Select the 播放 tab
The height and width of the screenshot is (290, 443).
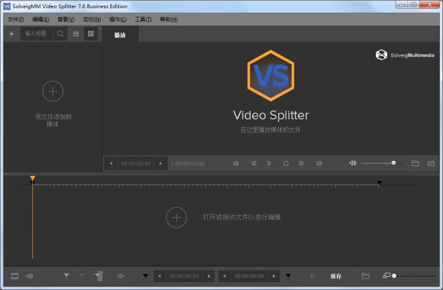pos(120,35)
